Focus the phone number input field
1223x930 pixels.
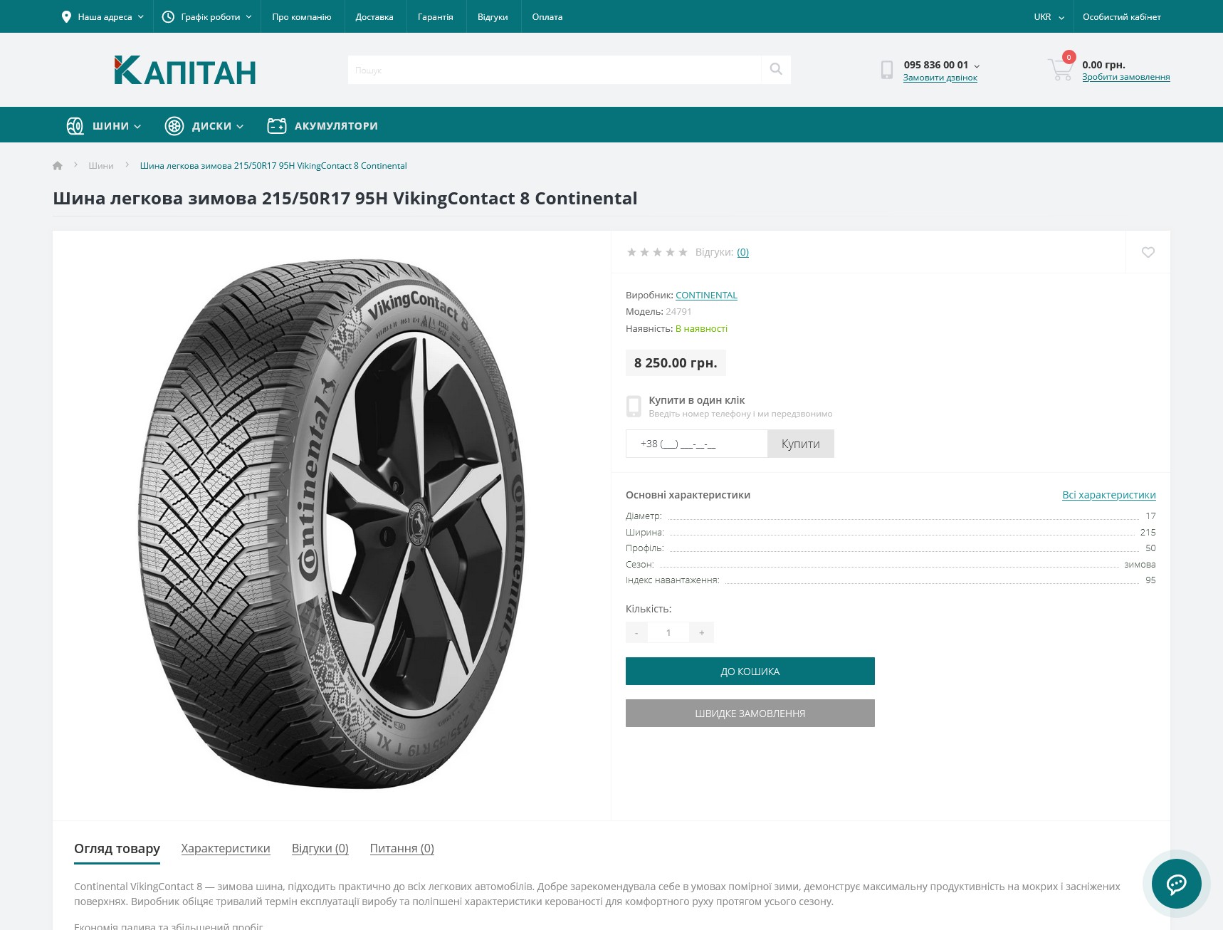click(697, 444)
